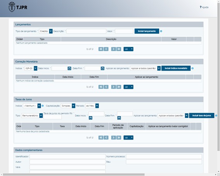The image size is (220, 176).
Task: Open the Tipo Remuneratório dropdown
Action: point(41,116)
